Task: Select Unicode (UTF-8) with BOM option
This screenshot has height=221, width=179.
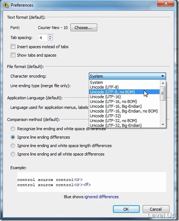Action: 124,87
